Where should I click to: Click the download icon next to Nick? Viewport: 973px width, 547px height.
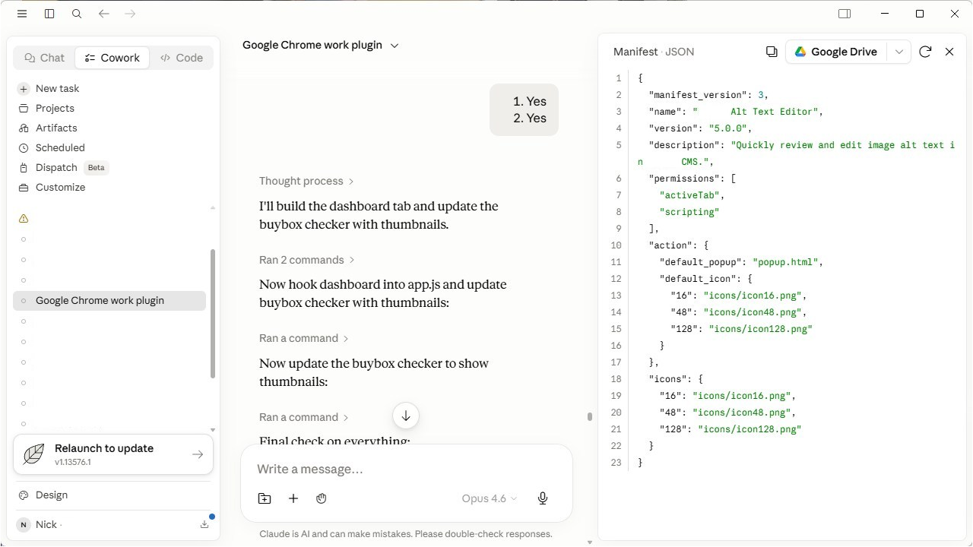204,524
